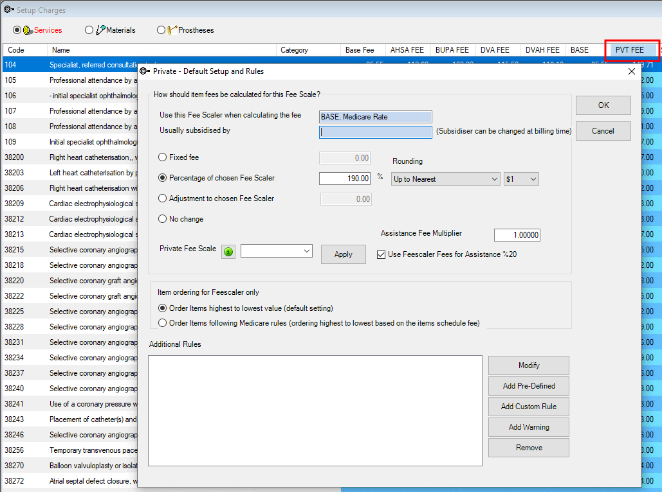
Task: Click the Add Pre-Defined button
Action: coord(529,386)
